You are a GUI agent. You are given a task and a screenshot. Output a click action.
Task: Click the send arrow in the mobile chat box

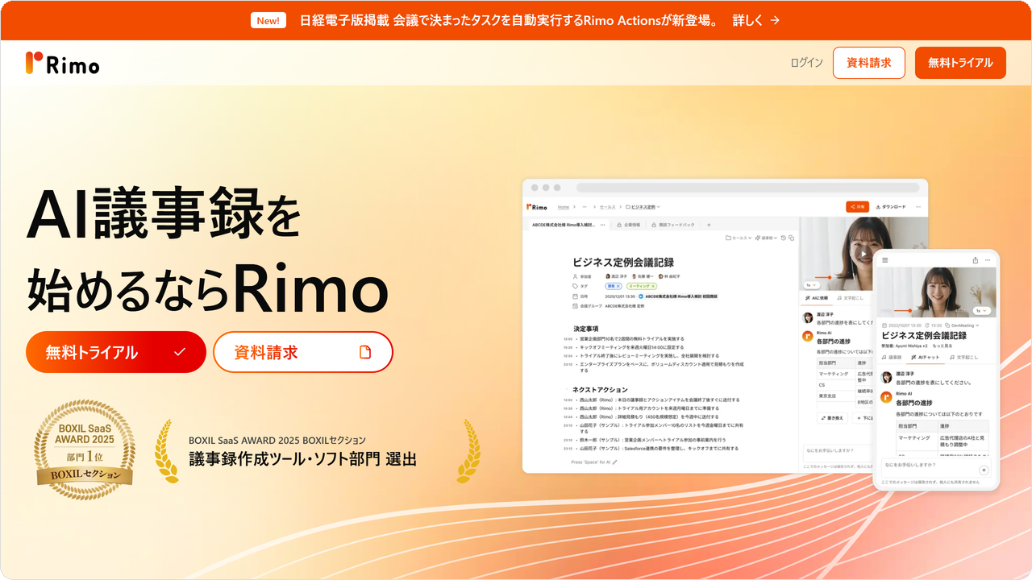coord(984,470)
